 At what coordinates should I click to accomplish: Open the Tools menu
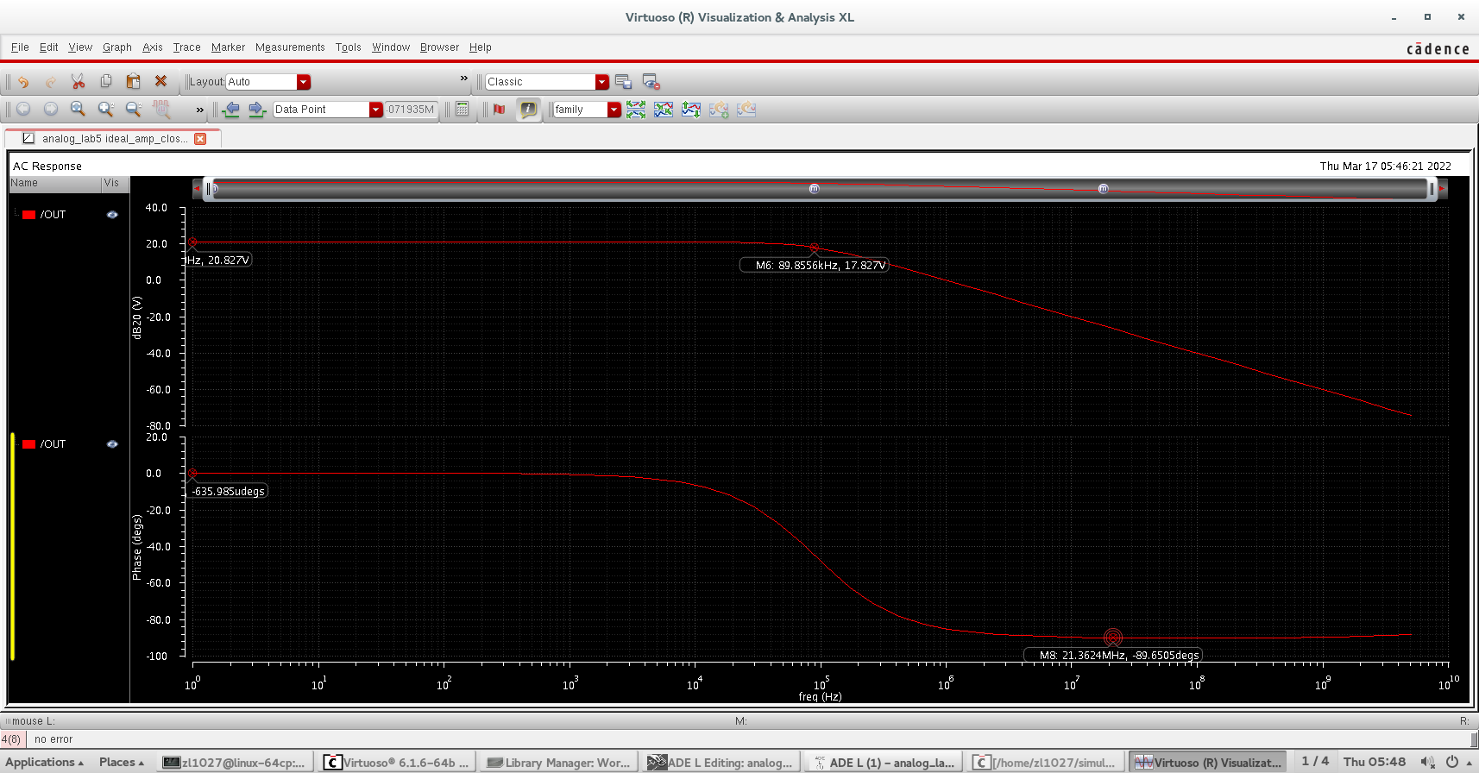349,47
